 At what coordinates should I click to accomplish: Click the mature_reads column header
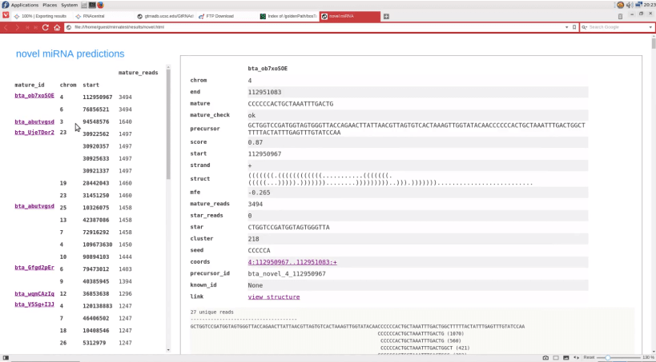pos(138,73)
